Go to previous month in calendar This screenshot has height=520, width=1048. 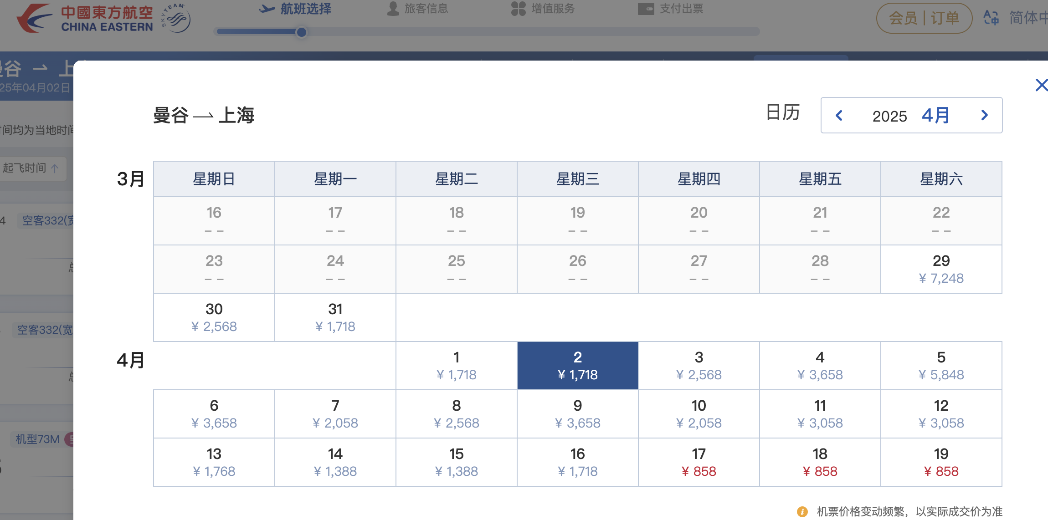[839, 115]
